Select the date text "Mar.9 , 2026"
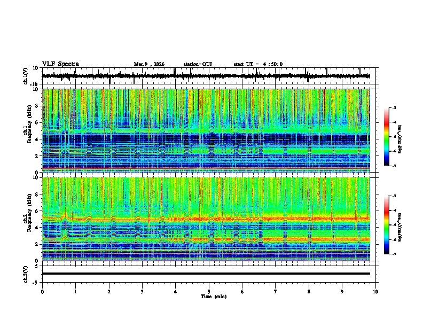Viewport: 423px width, 327px height. (x=149, y=64)
